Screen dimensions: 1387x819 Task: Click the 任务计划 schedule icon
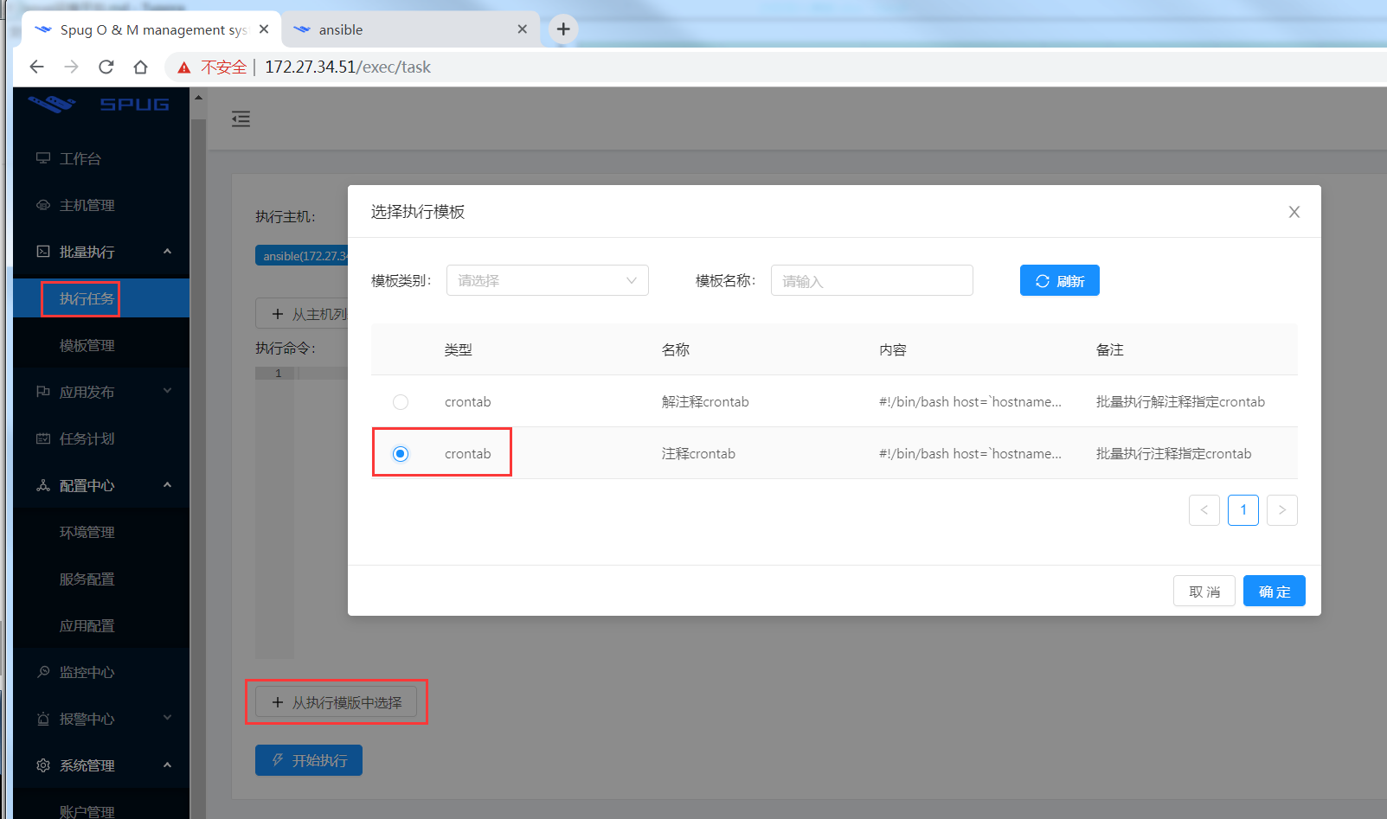tap(43, 438)
